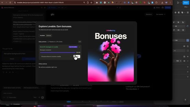Viewport: 190px width, 107px height.
Task: Click the position field showing -28
Action: tap(179, 26)
